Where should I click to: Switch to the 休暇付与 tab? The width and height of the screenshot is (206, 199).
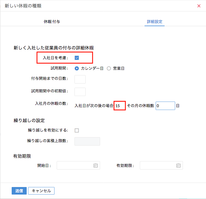[52, 21]
